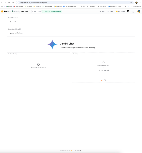This screenshot has height=153, width=142.
Task: Show more bookmarks with double chevron
Action: 126,6
